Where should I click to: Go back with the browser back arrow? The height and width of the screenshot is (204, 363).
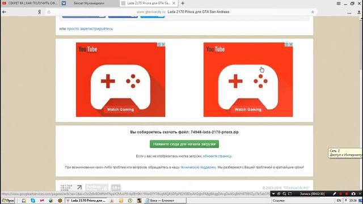[4, 12]
